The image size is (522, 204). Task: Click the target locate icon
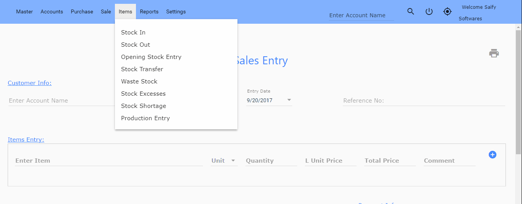click(447, 11)
